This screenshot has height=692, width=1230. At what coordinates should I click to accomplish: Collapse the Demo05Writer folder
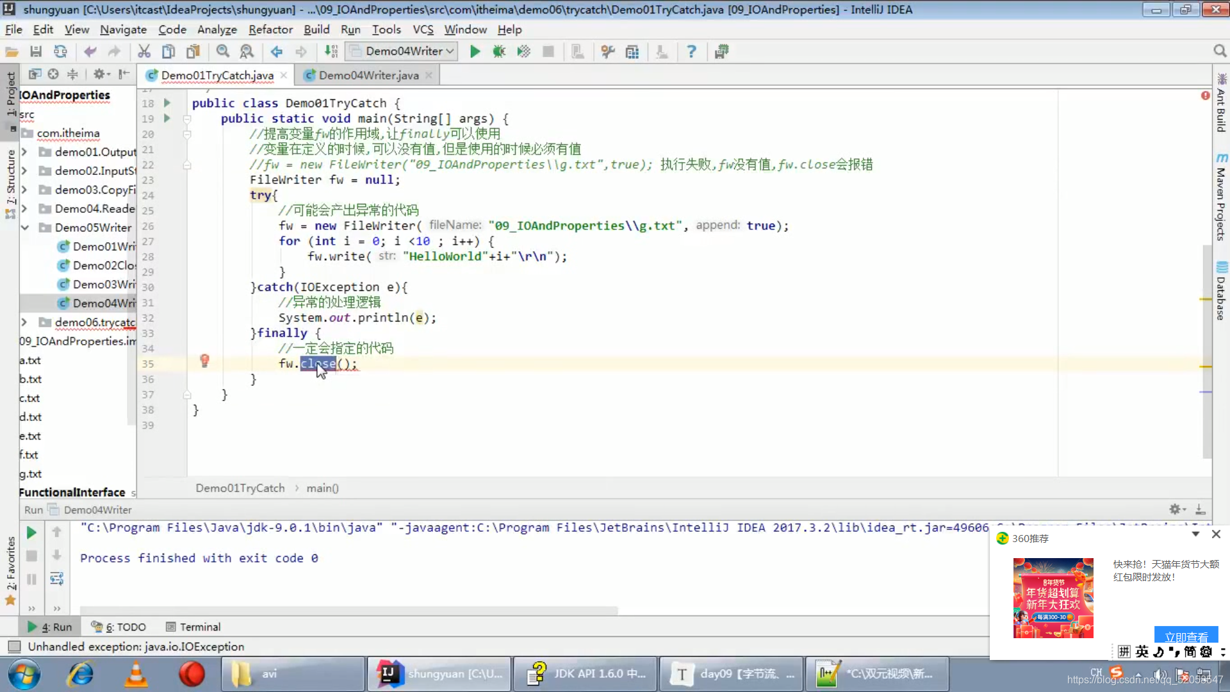(24, 227)
